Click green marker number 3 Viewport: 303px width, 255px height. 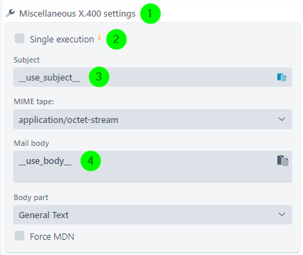(x=99, y=76)
